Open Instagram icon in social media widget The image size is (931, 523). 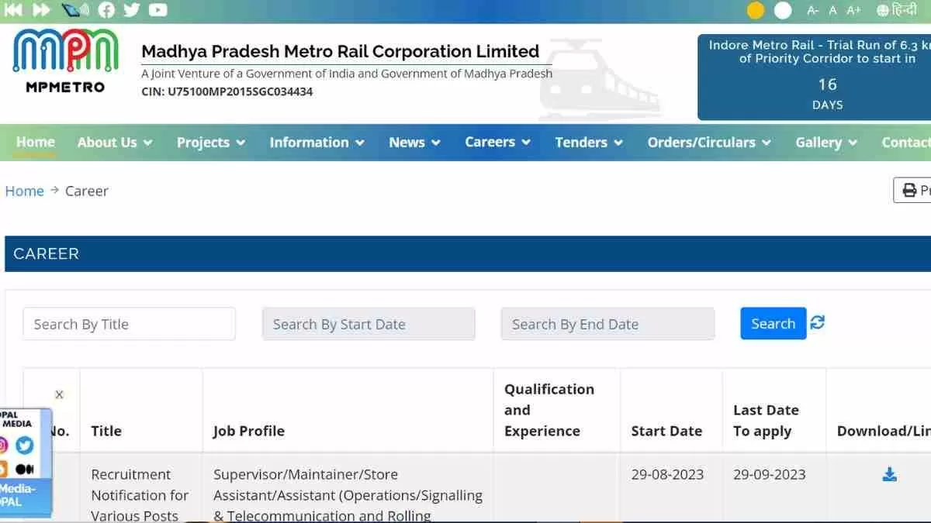pos(3,446)
